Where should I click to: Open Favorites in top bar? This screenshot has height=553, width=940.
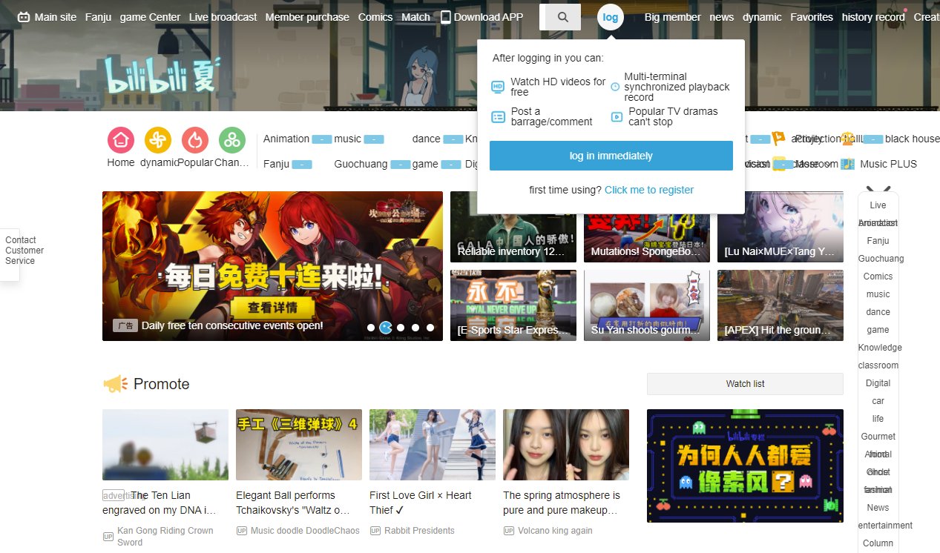[x=812, y=17]
